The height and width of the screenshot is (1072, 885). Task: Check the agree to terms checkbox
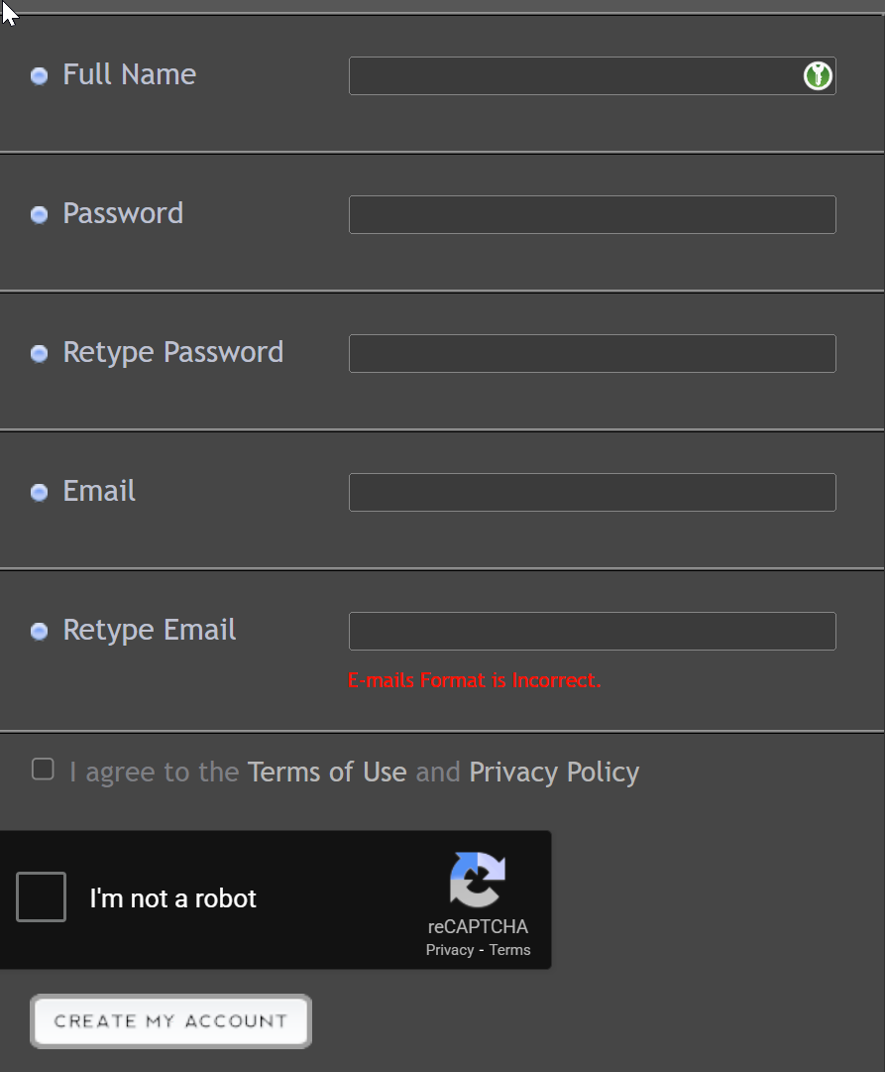tap(43, 770)
